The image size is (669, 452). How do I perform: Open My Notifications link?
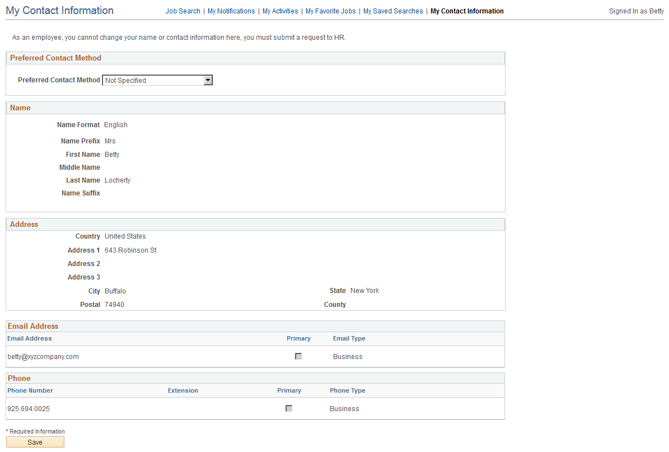click(231, 11)
